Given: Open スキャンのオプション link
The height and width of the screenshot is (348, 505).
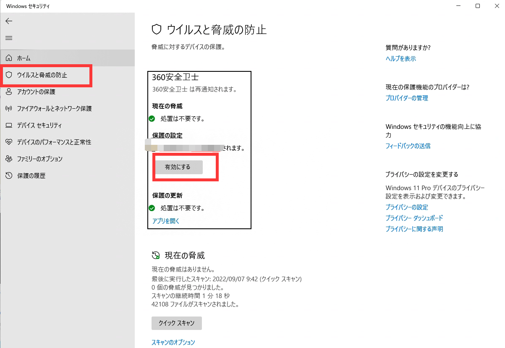Looking at the screenshot, I should pos(173,343).
